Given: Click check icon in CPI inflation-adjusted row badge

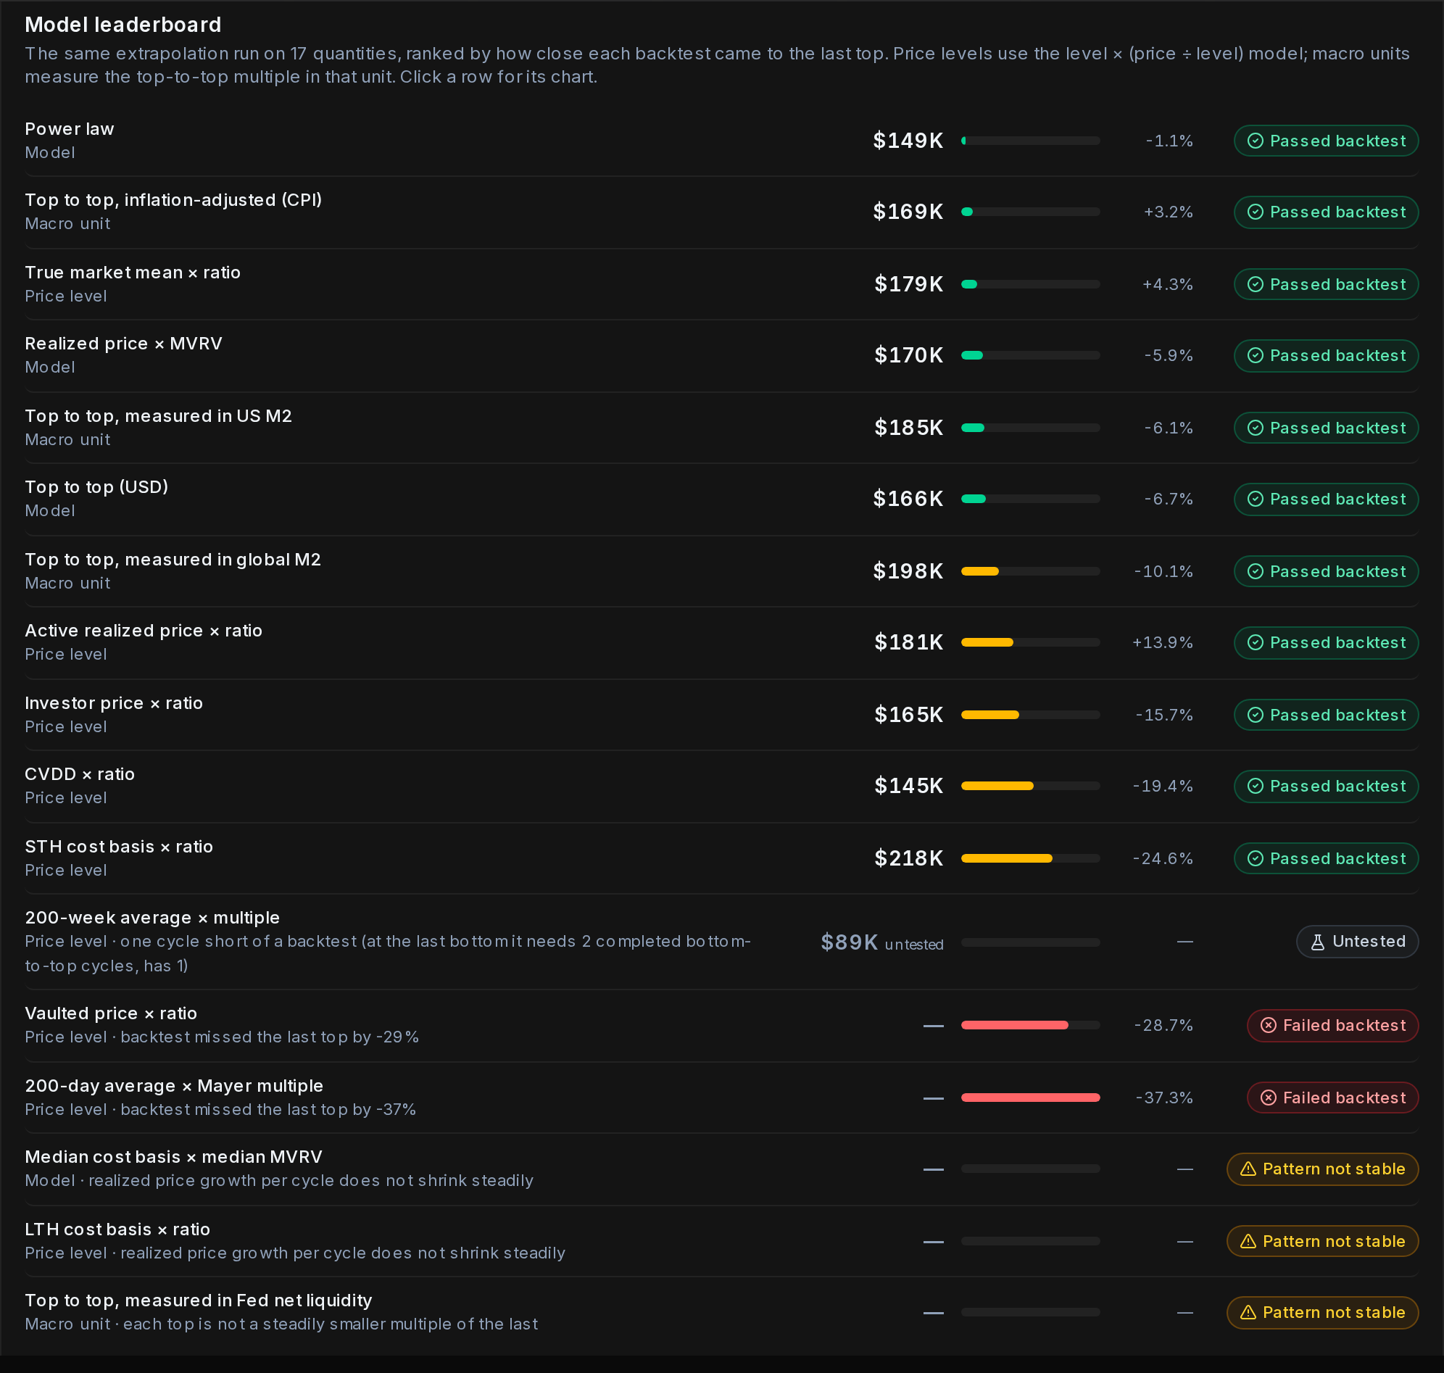Looking at the screenshot, I should coord(1256,212).
